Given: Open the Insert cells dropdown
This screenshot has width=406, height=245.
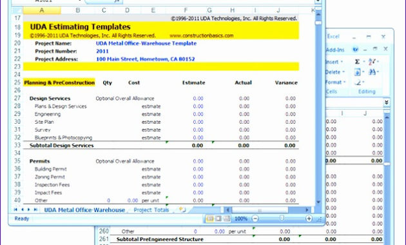Looking at the screenshot, I should 334,62.
